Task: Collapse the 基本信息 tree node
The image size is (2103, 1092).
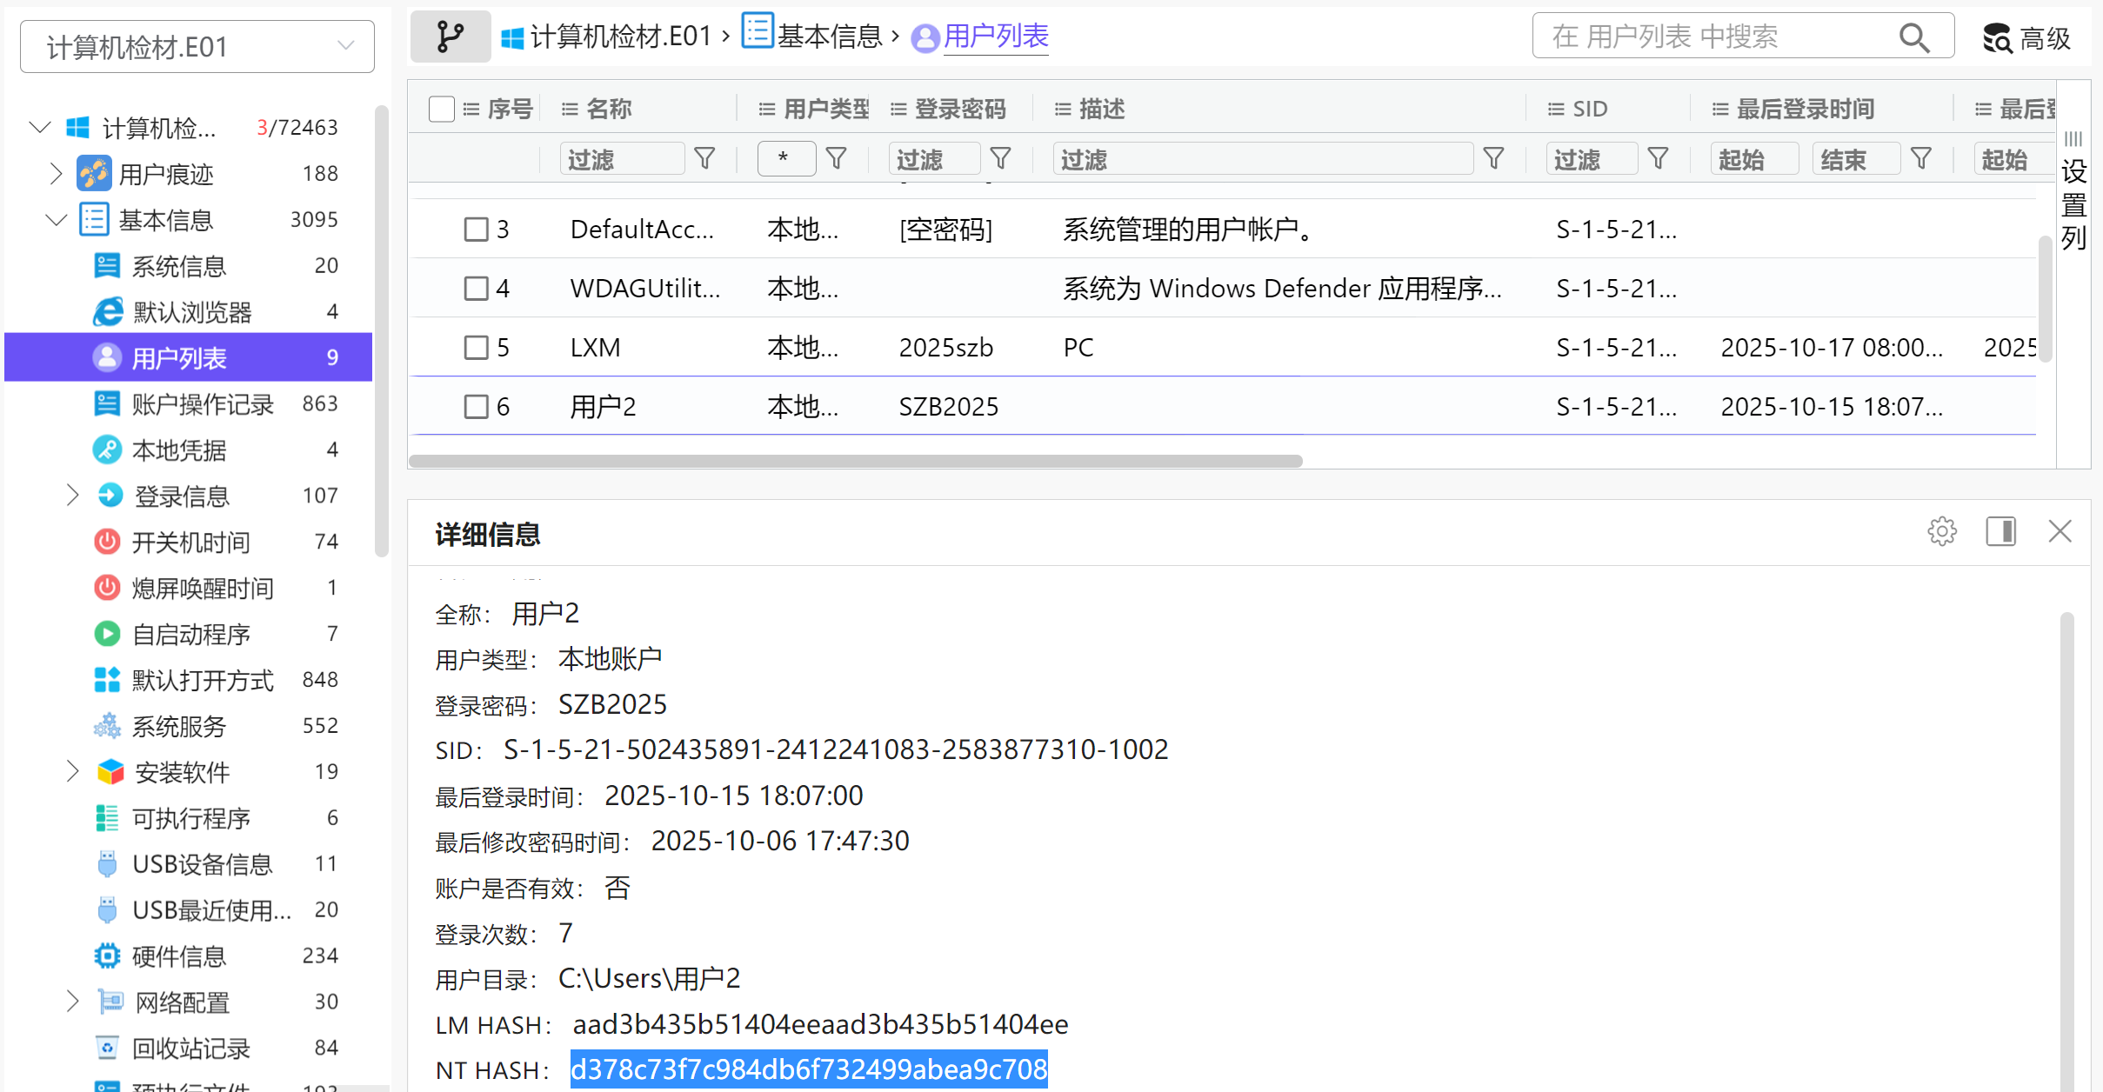Action: tap(56, 220)
